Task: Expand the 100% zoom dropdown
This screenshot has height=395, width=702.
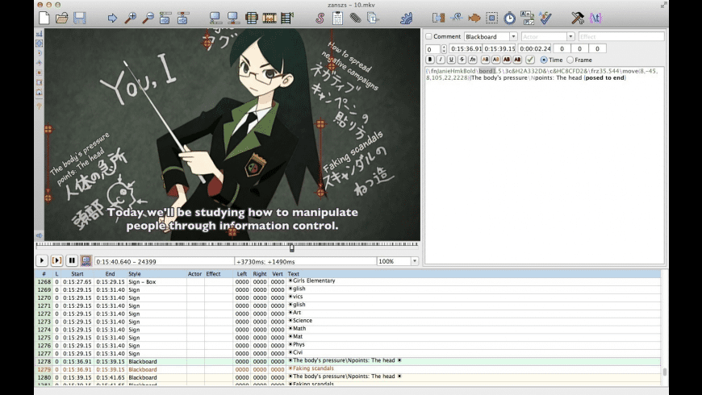Action: click(415, 261)
